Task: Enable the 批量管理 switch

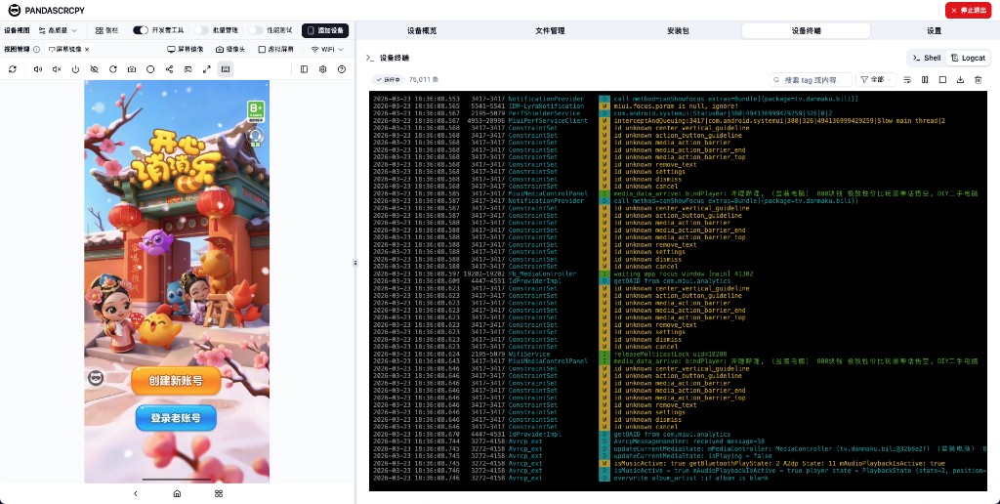Action: [201, 30]
